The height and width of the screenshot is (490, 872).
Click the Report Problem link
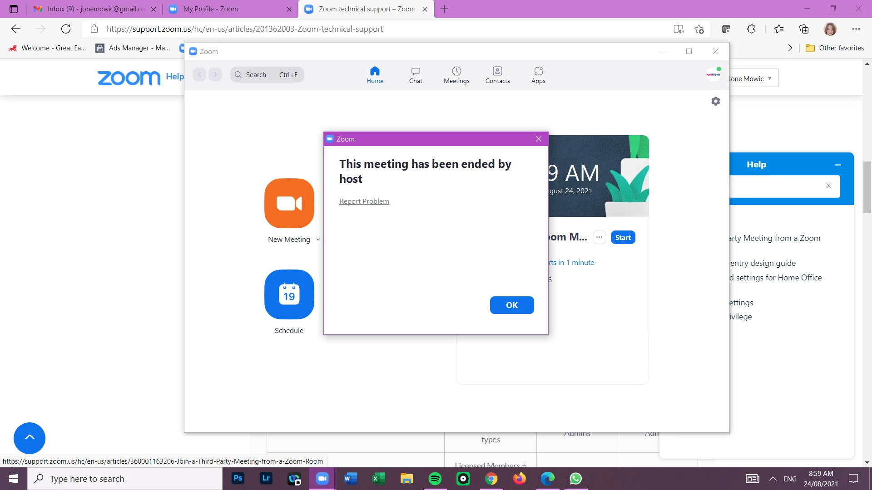point(364,201)
